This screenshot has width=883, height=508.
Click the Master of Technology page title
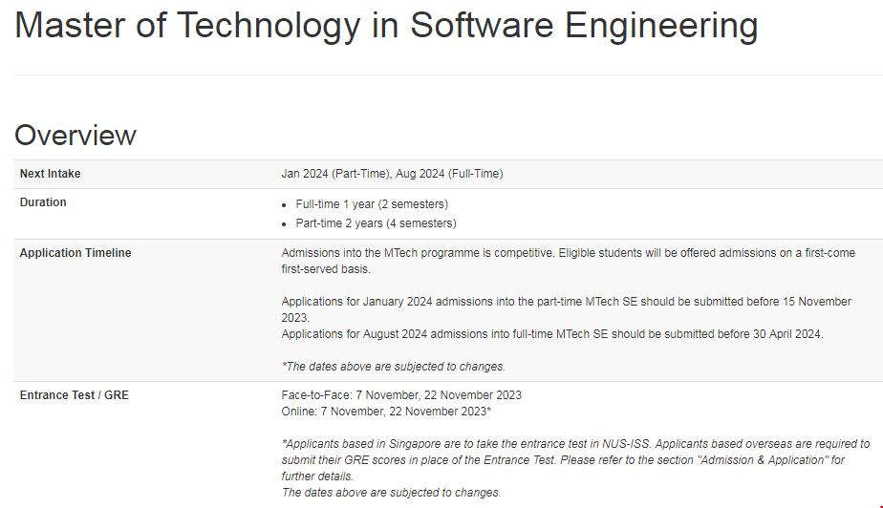[386, 26]
